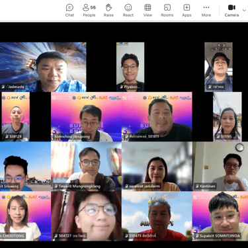Select the 501811 participant video
This screenshot has width=248, height=248.
click(x=157, y=116)
